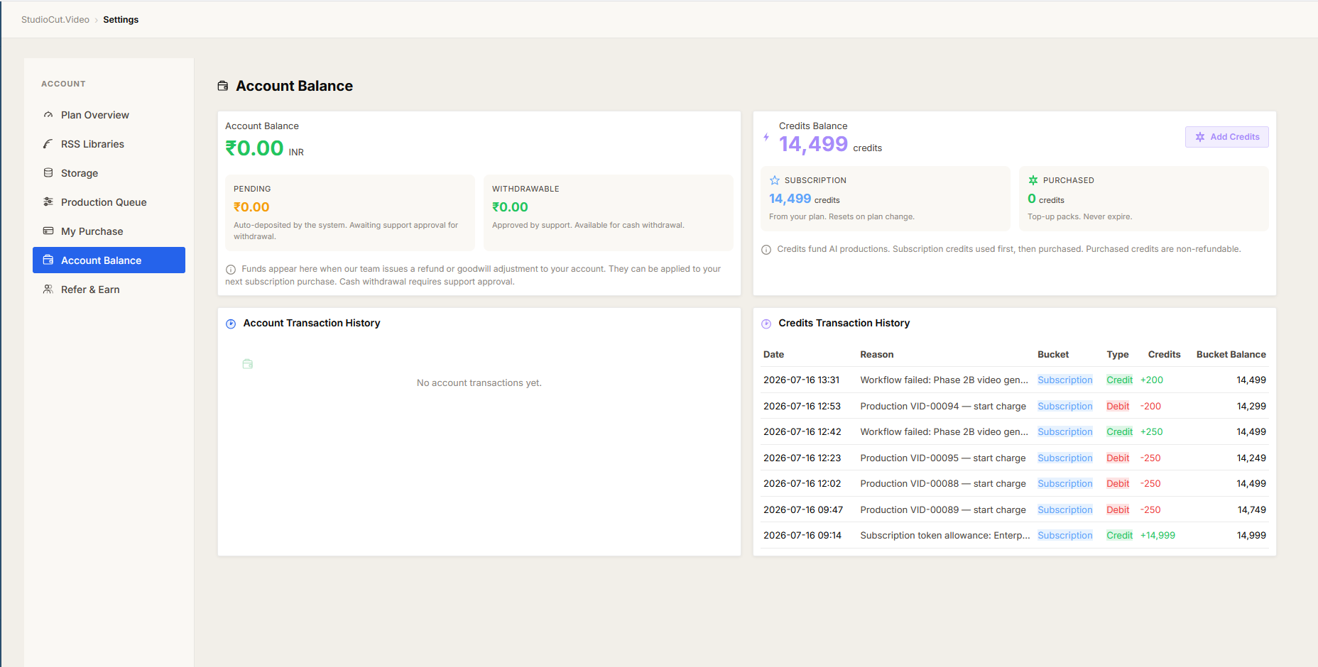1318x667 pixels.
Task: Click the Date column header
Action: [x=773, y=355]
